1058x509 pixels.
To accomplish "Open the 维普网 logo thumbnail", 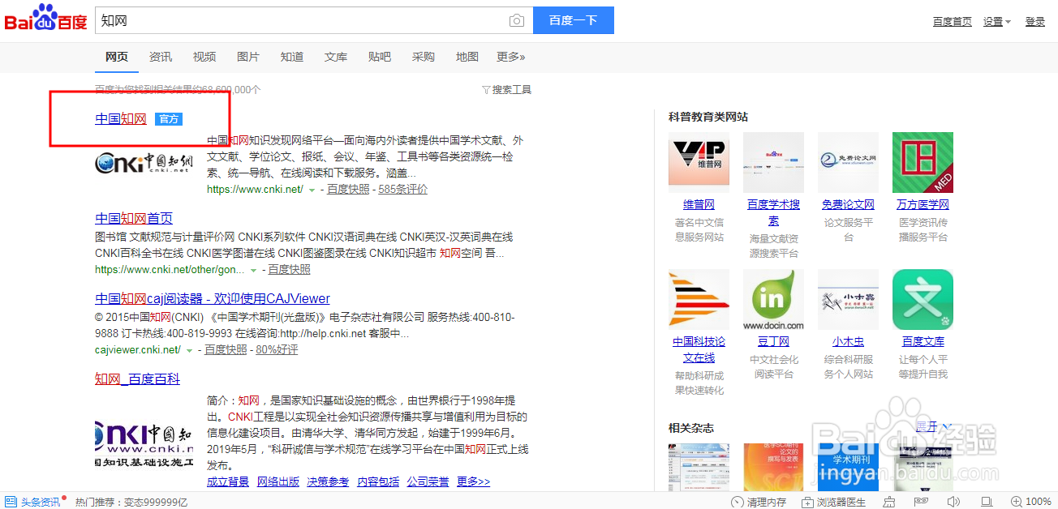I will coord(699,162).
